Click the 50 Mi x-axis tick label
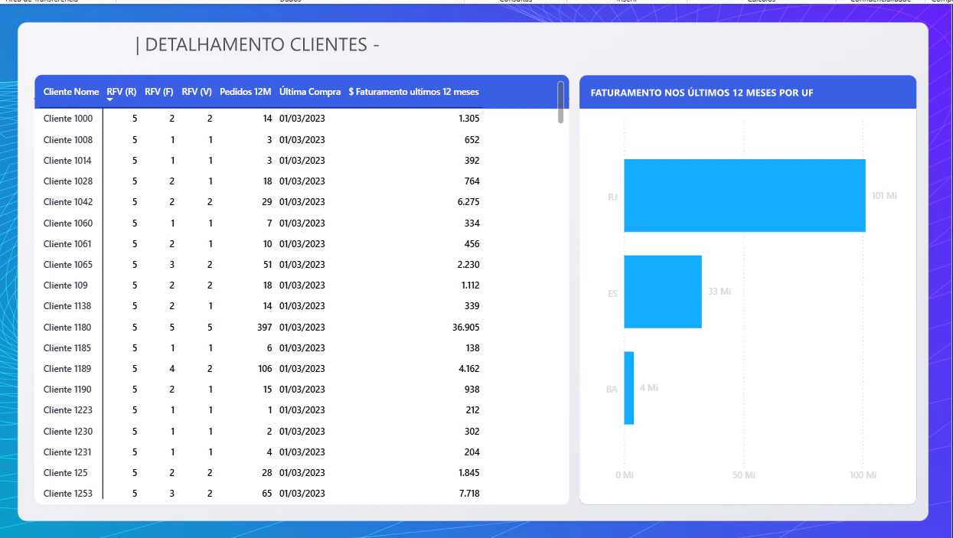The image size is (953, 538). (x=744, y=475)
